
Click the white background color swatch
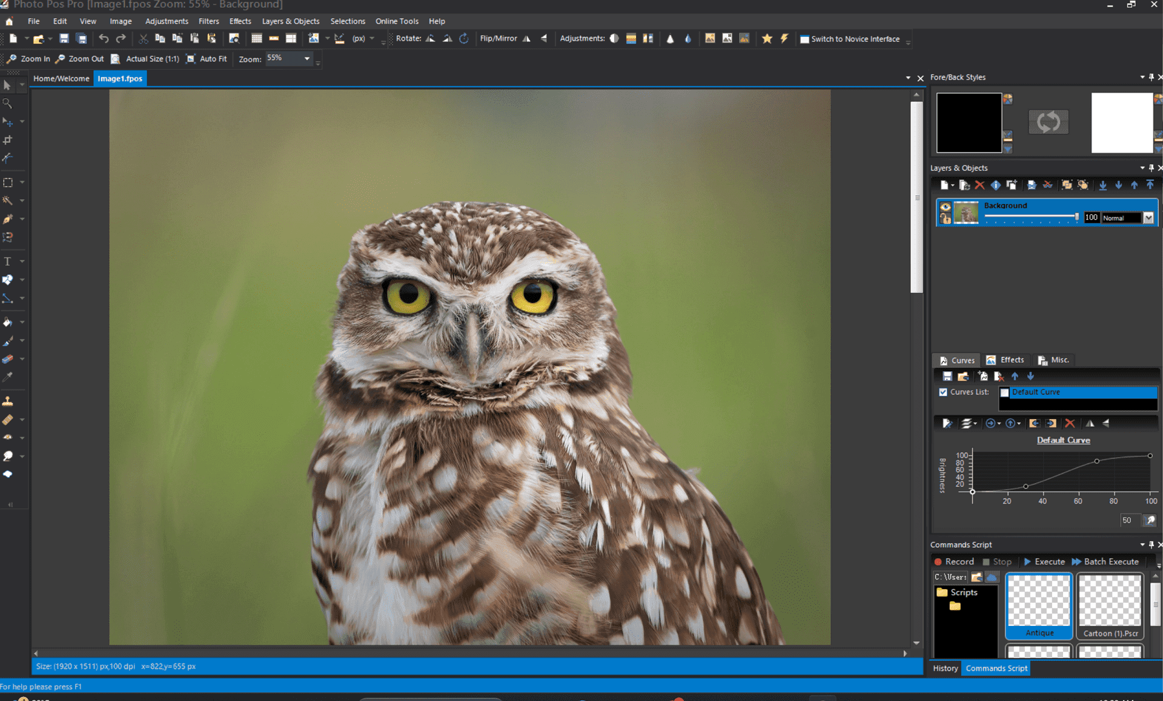point(1122,122)
